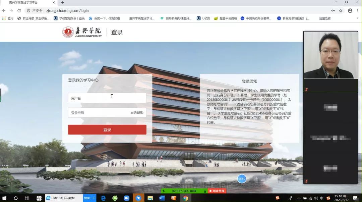Click the blue 05:50 timer circle
This screenshot has width=362, height=202.
tap(242, 179)
